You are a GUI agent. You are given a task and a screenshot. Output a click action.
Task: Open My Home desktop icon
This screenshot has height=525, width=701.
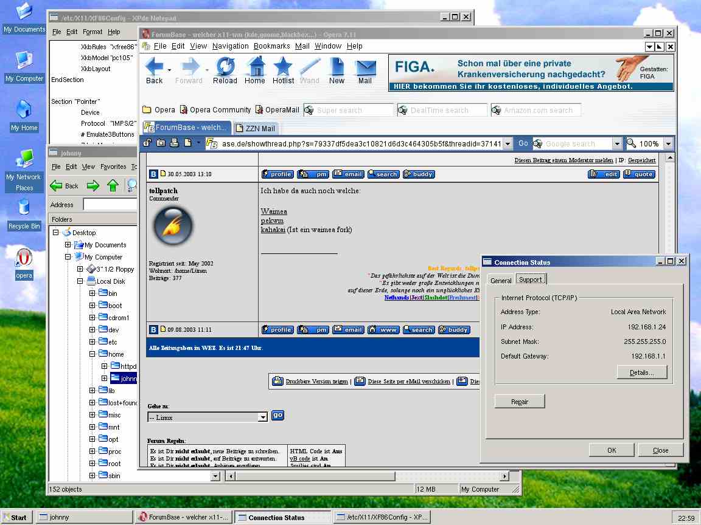click(x=24, y=116)
